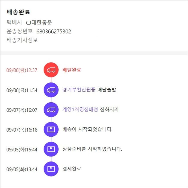Click the box icon beside 결제완료
The width and height of the screenshot is (188, 188).
[x=51, y=169]
